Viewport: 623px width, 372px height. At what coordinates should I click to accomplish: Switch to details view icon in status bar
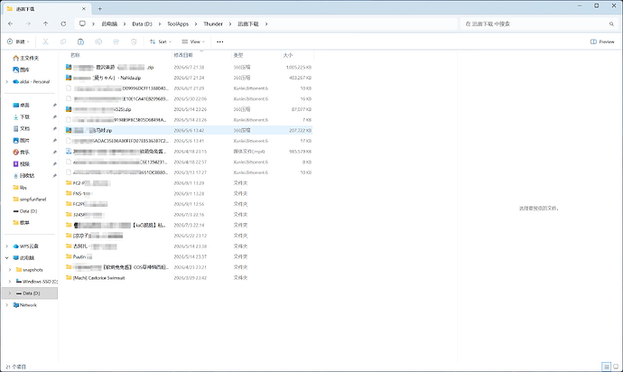pyautogui.click(x=606, y=367)
